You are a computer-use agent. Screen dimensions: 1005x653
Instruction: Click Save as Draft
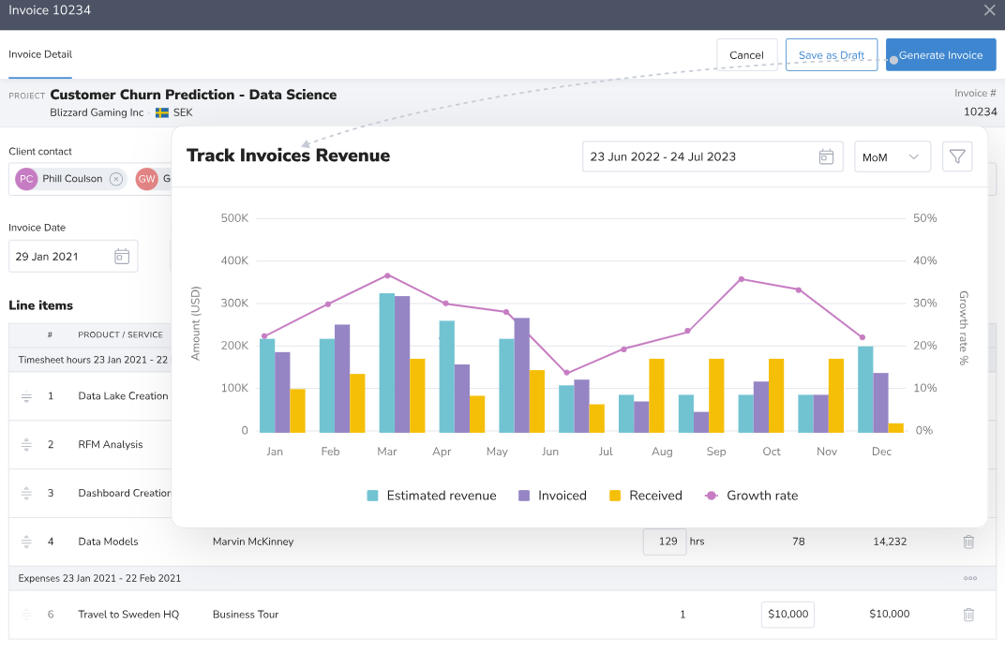pyautogui.click(x=831, y=54)
